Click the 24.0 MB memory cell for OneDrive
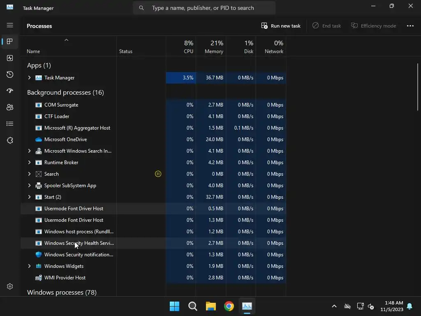Image resolution: width=421 pixels, height=316 pixels. [x=211, y=139]
